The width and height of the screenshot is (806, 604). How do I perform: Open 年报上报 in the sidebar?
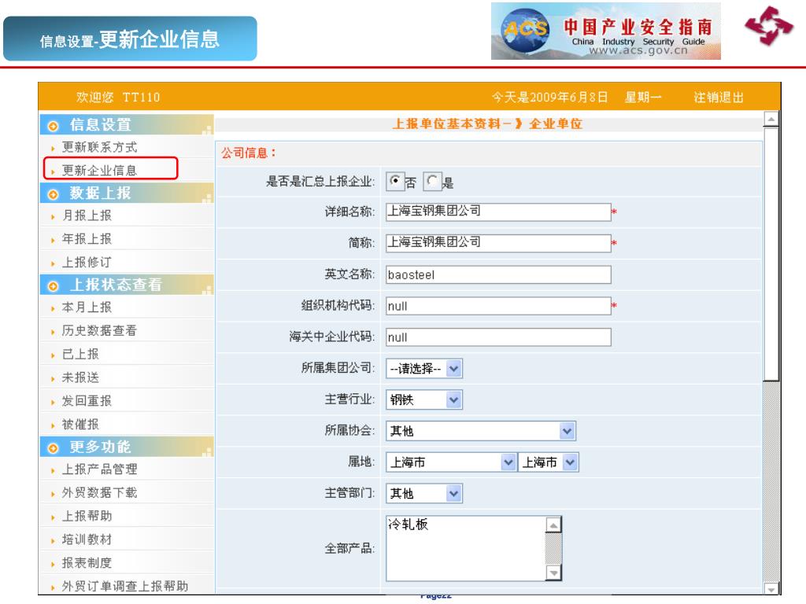(x=87, y=239)
